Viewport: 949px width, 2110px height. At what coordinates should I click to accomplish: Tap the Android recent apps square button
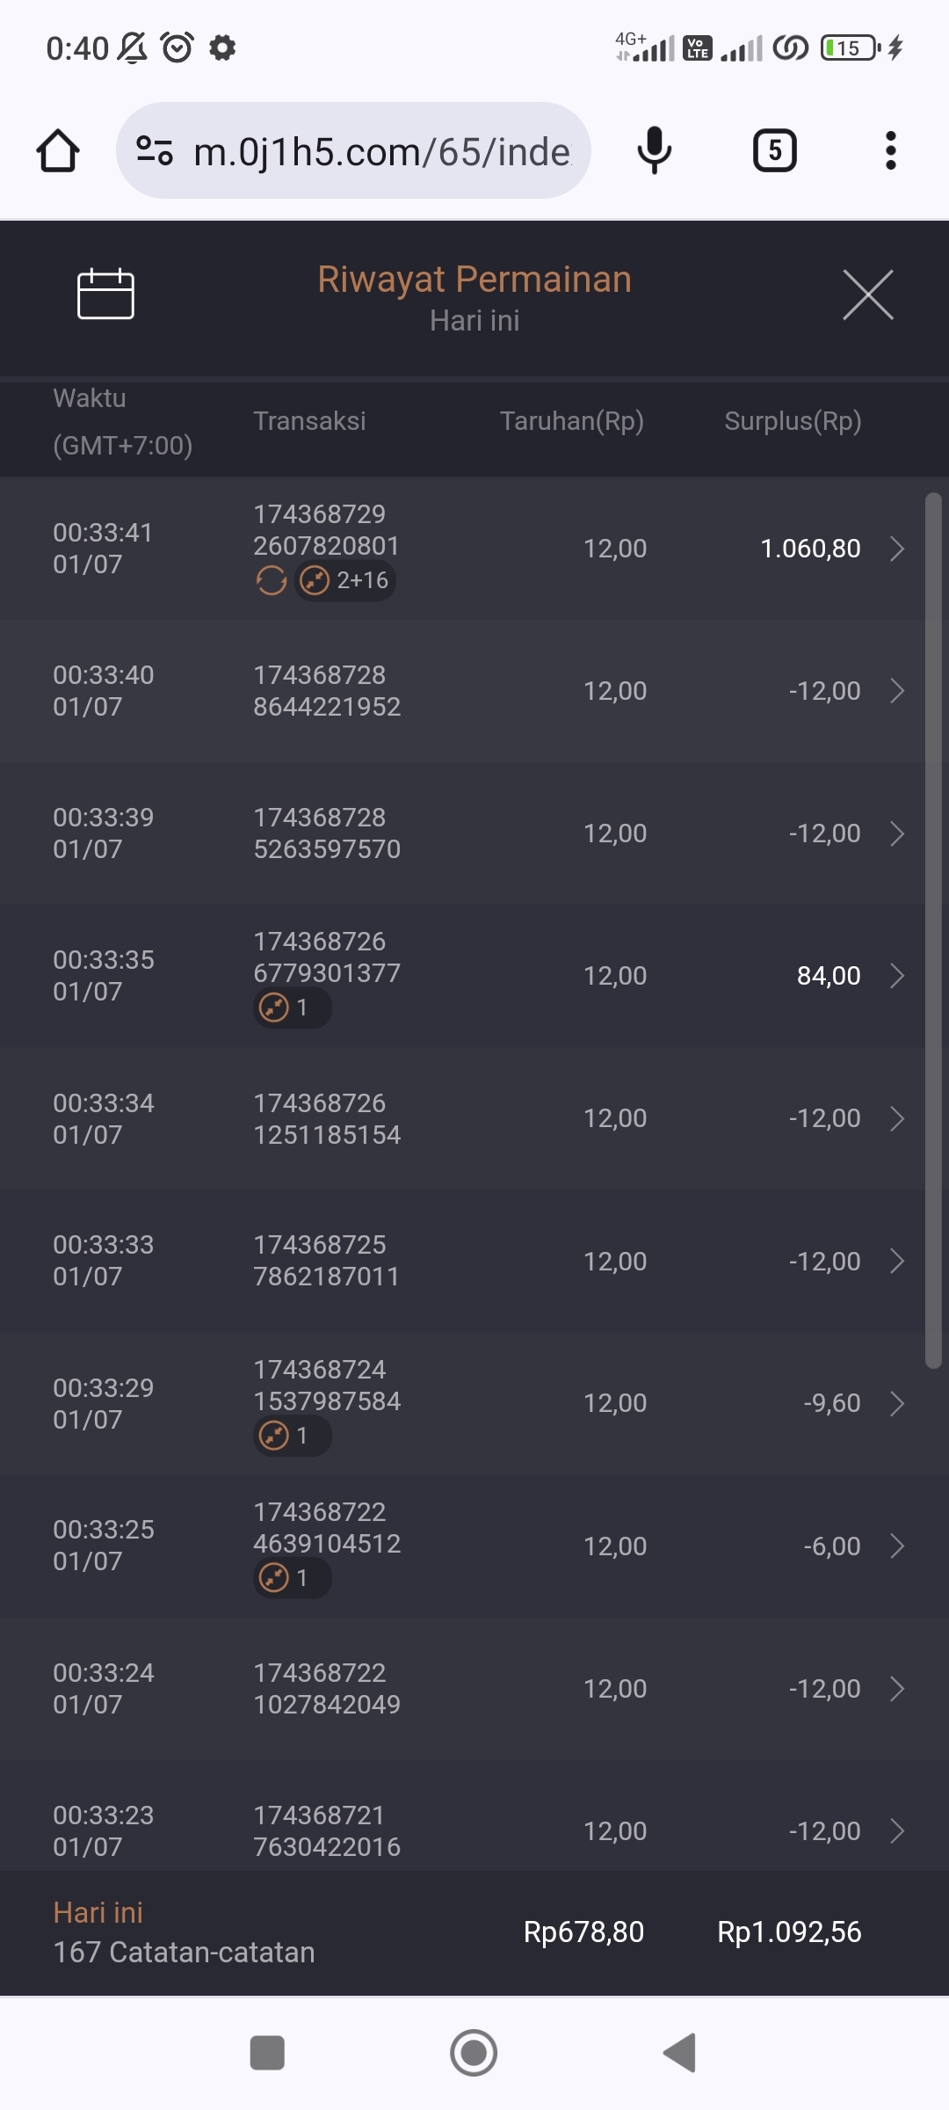(x=267, y=2053)
